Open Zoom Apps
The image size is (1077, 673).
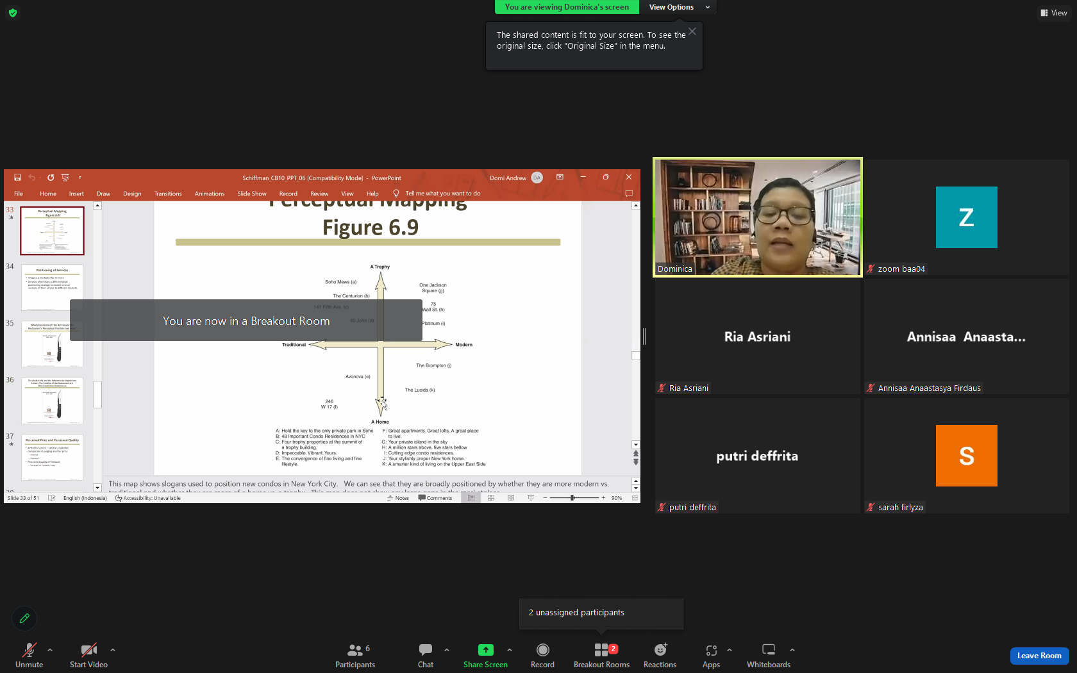711,655
